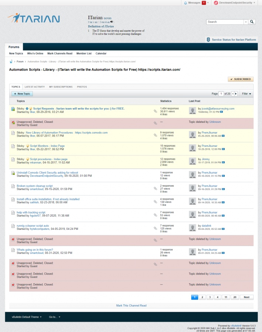Image resolution: width=262 pixels, height=332 pixels.
Task: Click the Next page button
Action: pyautogui.click(x=247, y=297)
